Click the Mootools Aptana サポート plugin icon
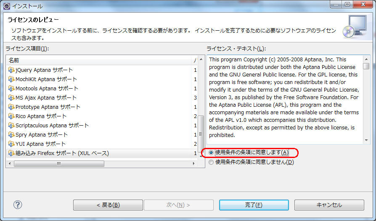The image size is (376, 221). pyautogui.click(x=11, y=89)
